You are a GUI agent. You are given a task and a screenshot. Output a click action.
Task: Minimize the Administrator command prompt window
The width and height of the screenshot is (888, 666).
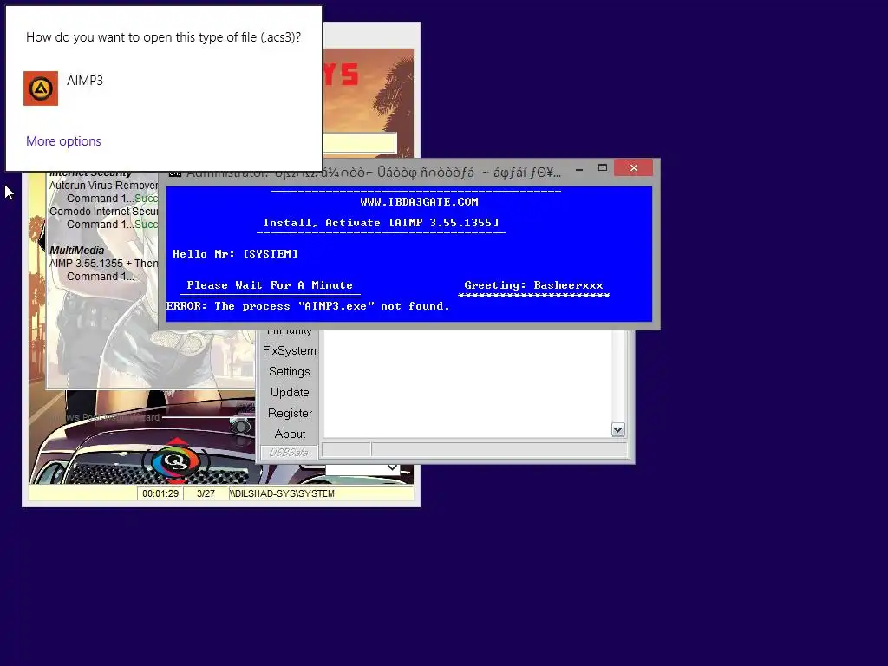tap(578, 169)
